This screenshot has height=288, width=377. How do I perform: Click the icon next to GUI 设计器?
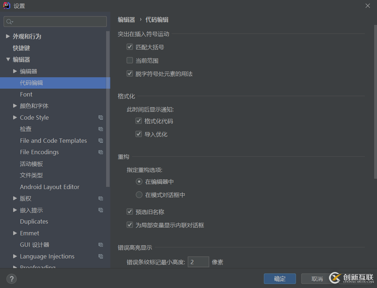pos(101,245)
